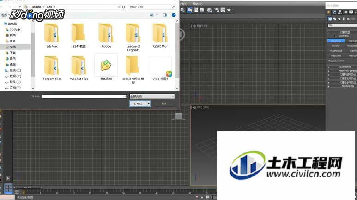Refresh the current folder listing

pos(123,7)
